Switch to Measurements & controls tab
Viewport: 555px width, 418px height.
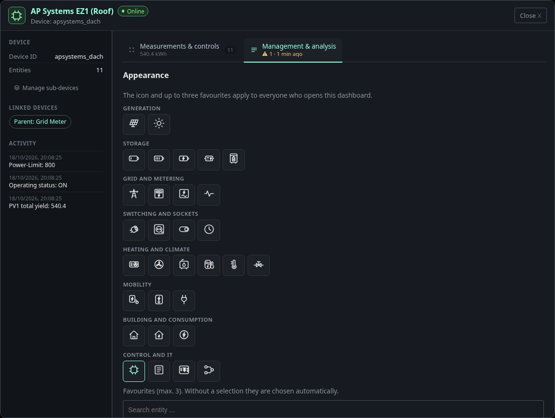(182, 50)
